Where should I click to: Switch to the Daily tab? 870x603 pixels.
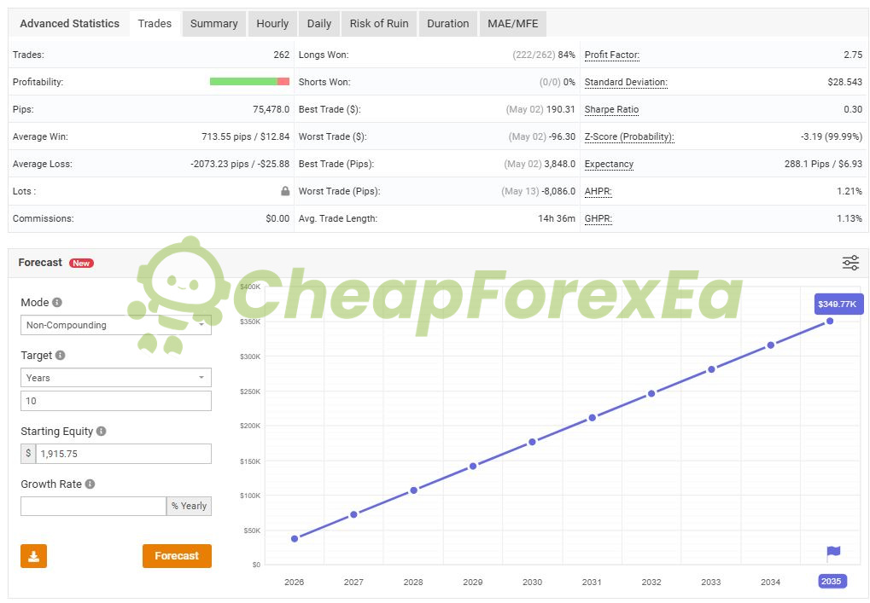[x=319, y=24]
